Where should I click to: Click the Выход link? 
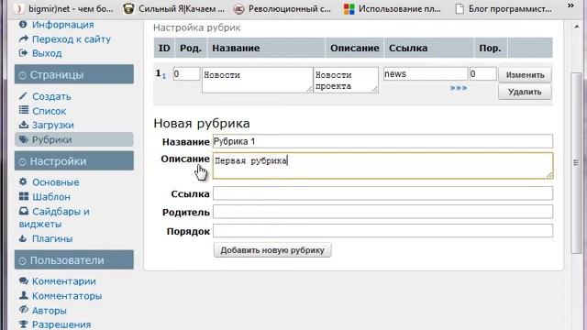(47, 53)
